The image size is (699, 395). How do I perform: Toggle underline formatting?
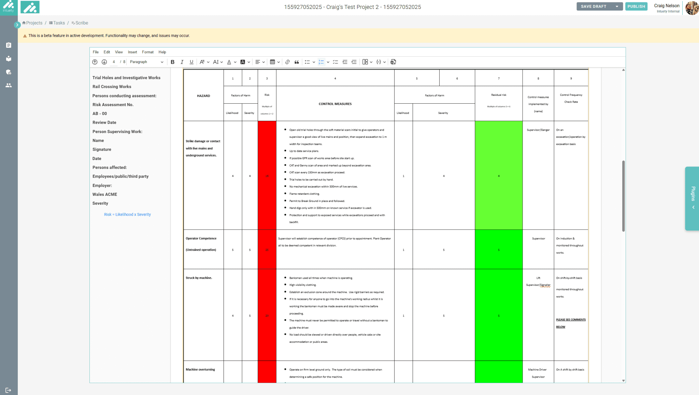[191, 62]
